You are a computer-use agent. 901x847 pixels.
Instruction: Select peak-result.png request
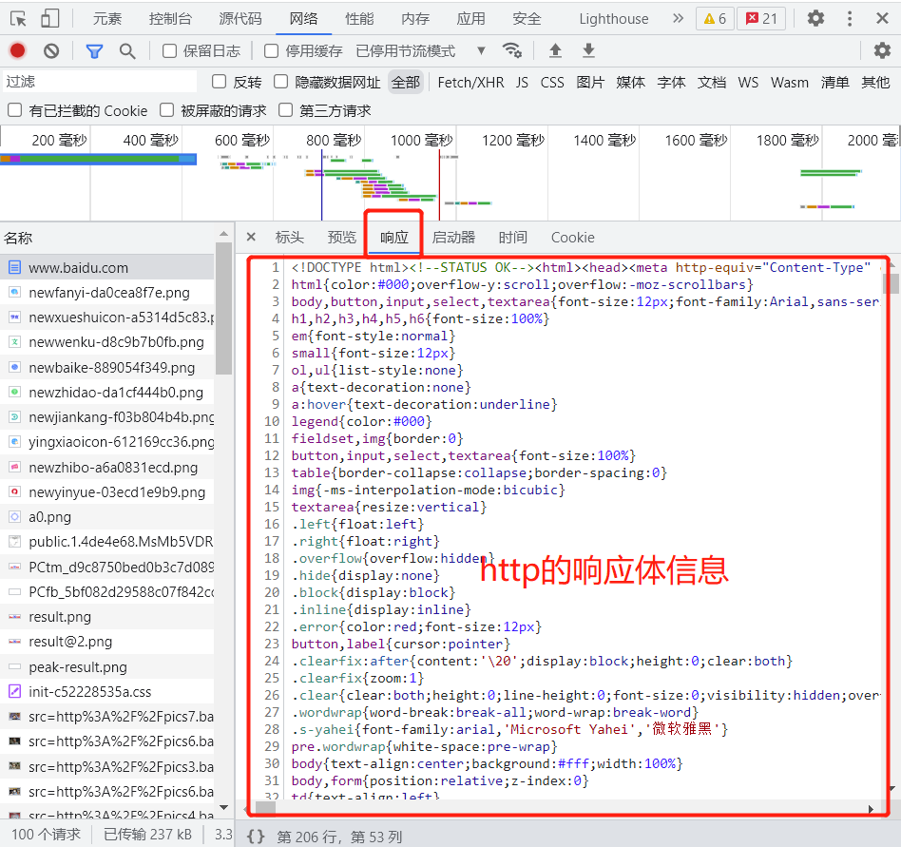coord(107,667)
